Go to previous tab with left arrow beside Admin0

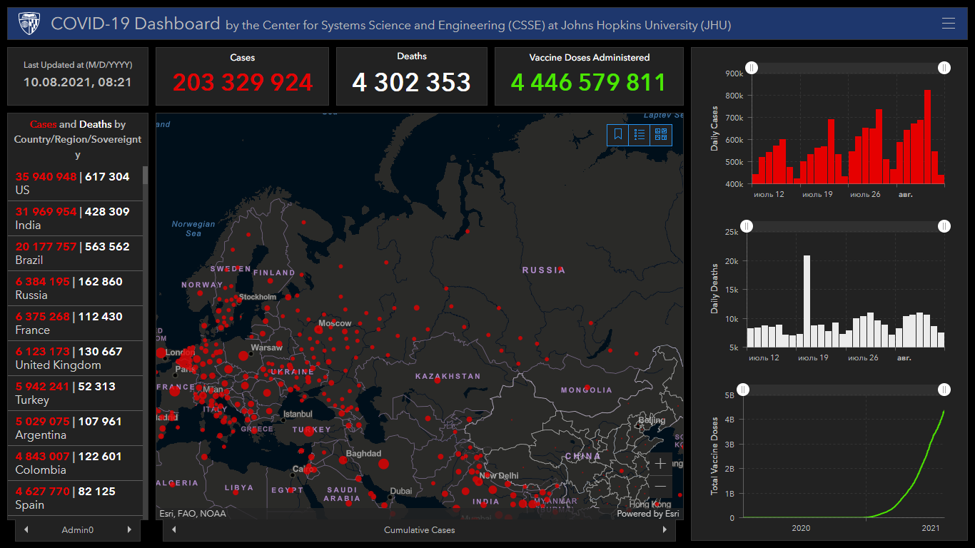tap(26, 530)
